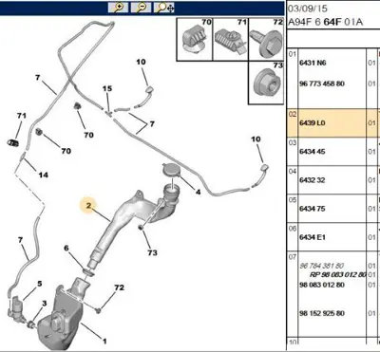Click callout 73 under the filler neck
The width and height of the screenshot is (380, 352).
click(152, 252)
